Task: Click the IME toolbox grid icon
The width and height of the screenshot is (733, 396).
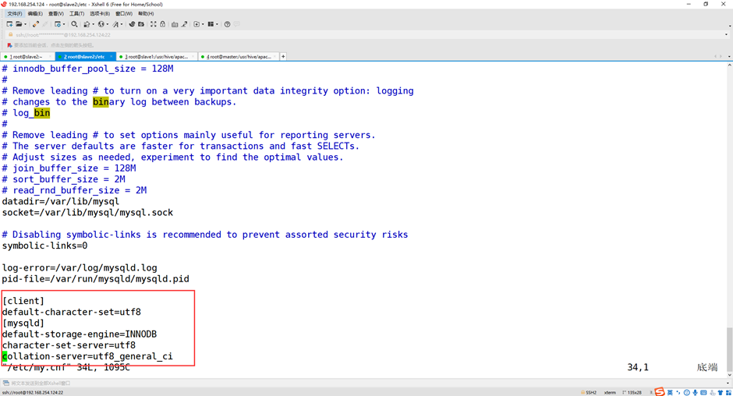Action: pos(729,392)
